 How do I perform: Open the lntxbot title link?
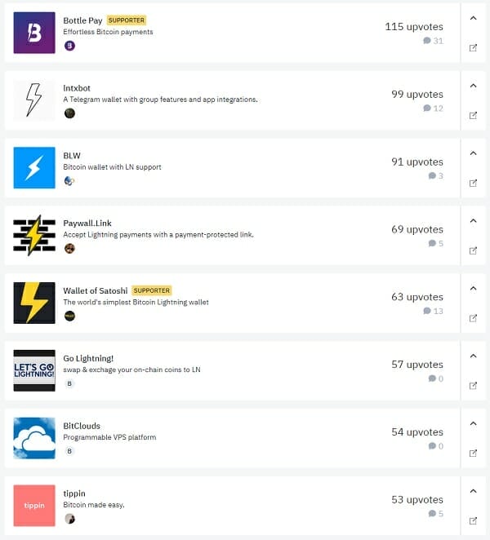[x=77, y=88]
